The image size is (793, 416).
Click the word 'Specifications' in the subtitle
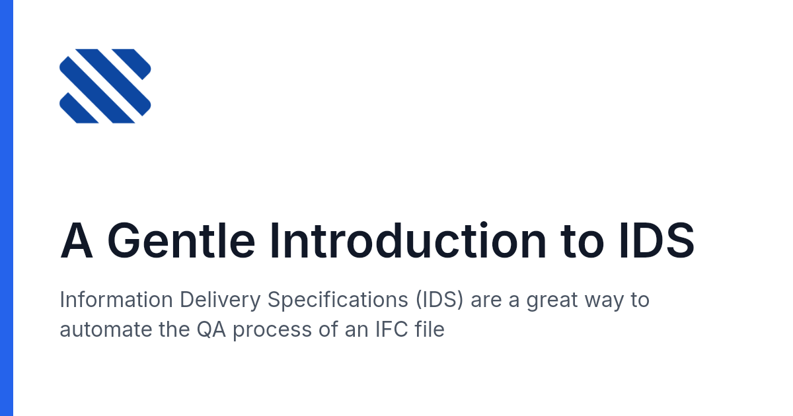pyautogui.click(x=338, y=300)
